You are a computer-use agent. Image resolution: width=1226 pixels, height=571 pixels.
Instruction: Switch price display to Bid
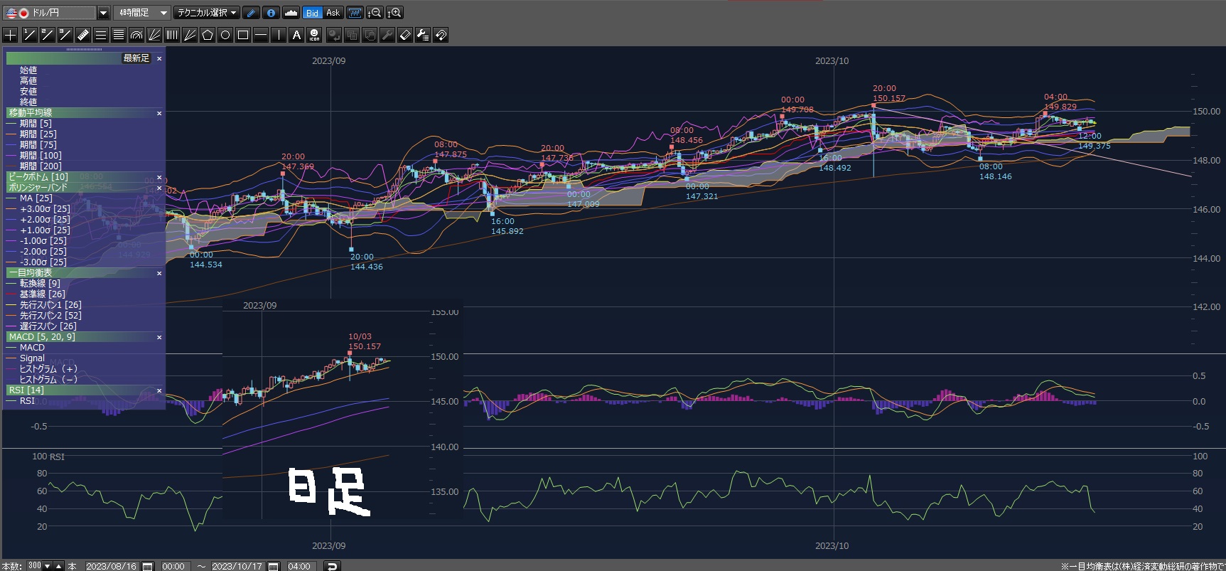click(x=312, y=13)
